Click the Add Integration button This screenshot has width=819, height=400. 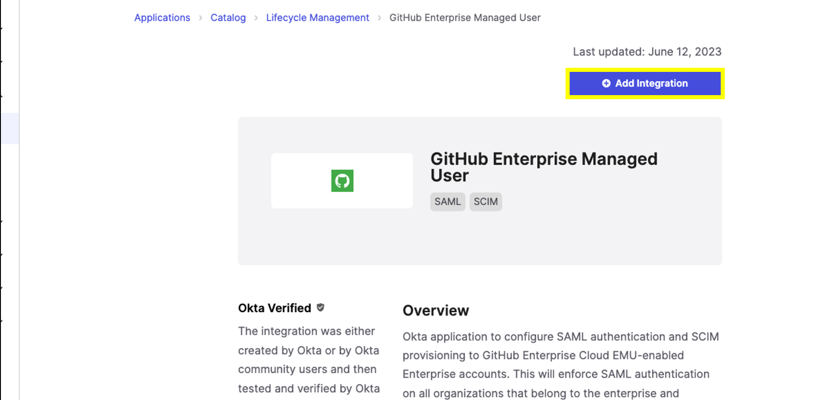(x=645, y=83)
